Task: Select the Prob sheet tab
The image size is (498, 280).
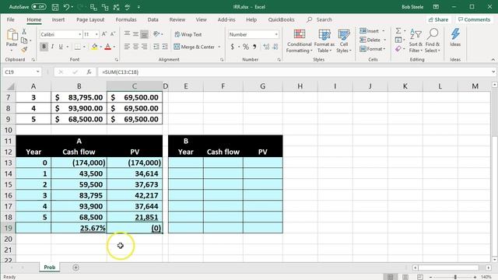Action: [x=50, y=268]
